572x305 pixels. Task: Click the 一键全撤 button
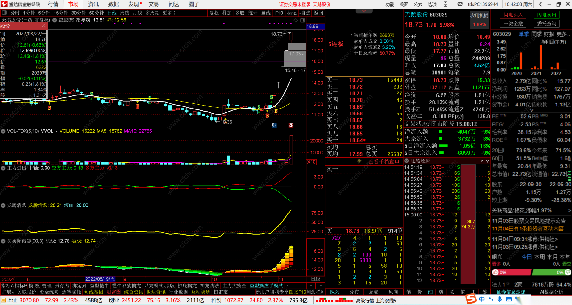point(513,24)
